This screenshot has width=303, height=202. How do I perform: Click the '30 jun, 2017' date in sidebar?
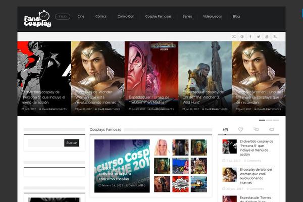(x=233, y=189)
